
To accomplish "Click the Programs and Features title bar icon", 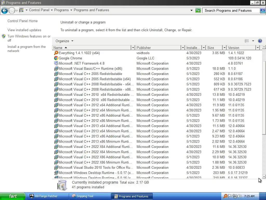I will 3,3.
